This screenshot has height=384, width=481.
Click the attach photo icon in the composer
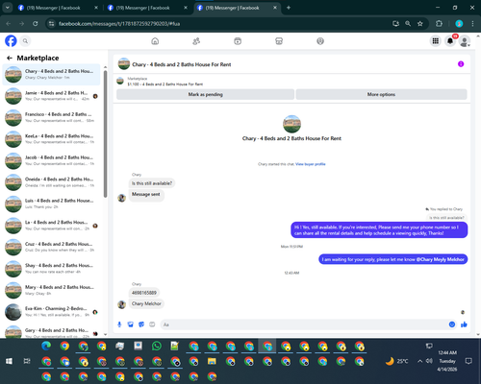130,324
